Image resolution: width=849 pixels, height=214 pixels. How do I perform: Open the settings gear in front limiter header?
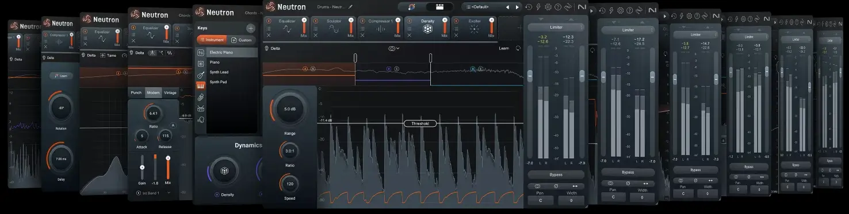tap(548, 7)
